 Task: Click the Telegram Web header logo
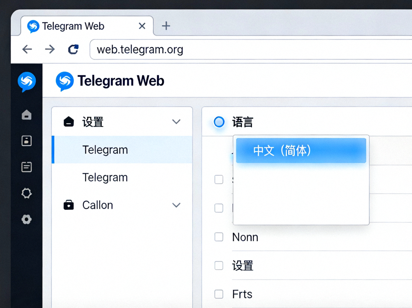(65, 81)
